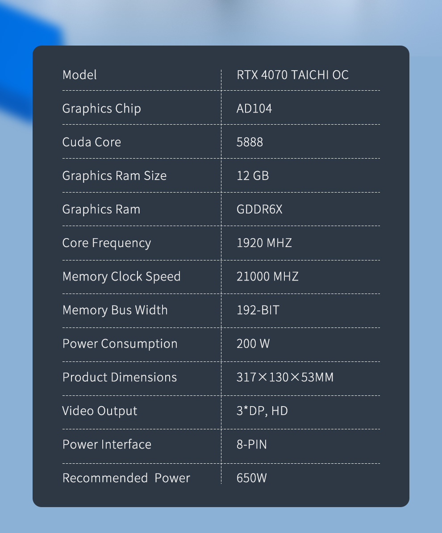
Task: Click the Memory Clock Speed label
Action: pos(121,277)
